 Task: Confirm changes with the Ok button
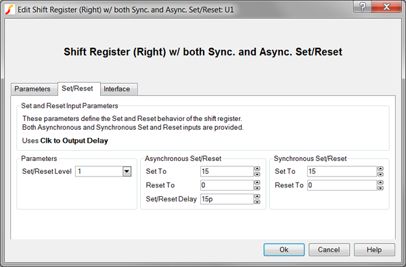[x=284, y=249]
